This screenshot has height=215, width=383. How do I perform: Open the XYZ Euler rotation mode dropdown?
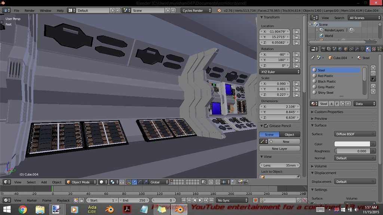(x=279, y=72)
